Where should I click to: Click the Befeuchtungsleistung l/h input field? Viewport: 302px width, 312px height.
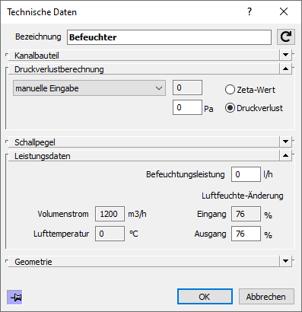(x=246, y=174)
